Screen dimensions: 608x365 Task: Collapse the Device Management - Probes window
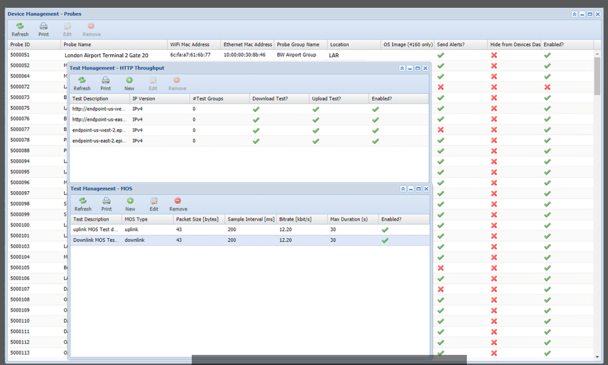(x=574, y=14)
